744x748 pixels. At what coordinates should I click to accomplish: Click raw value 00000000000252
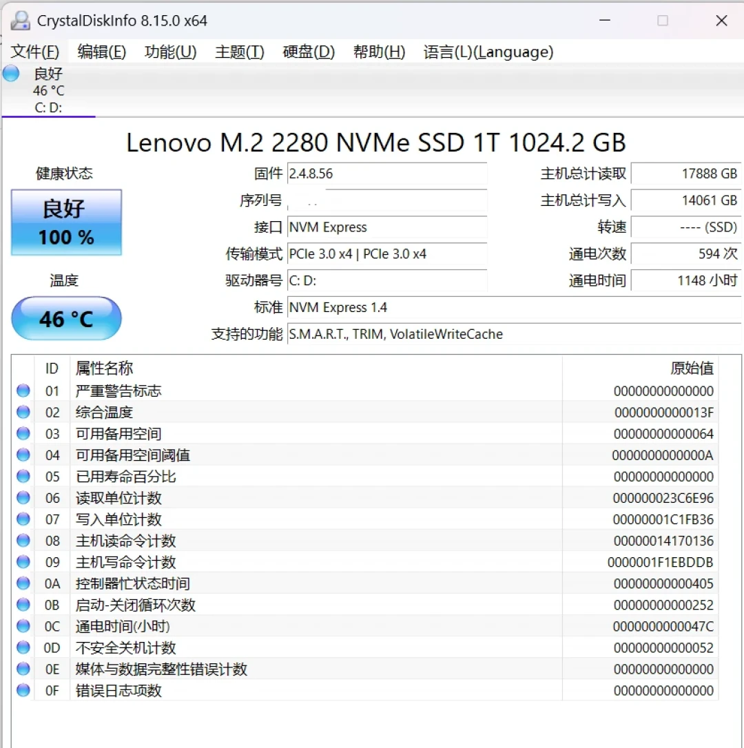point(664,605)
